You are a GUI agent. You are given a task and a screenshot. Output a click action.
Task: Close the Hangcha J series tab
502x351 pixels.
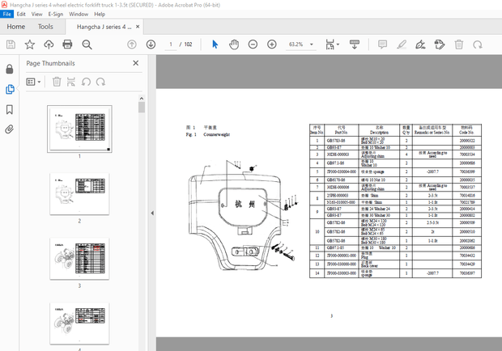[x=138, y=27]
